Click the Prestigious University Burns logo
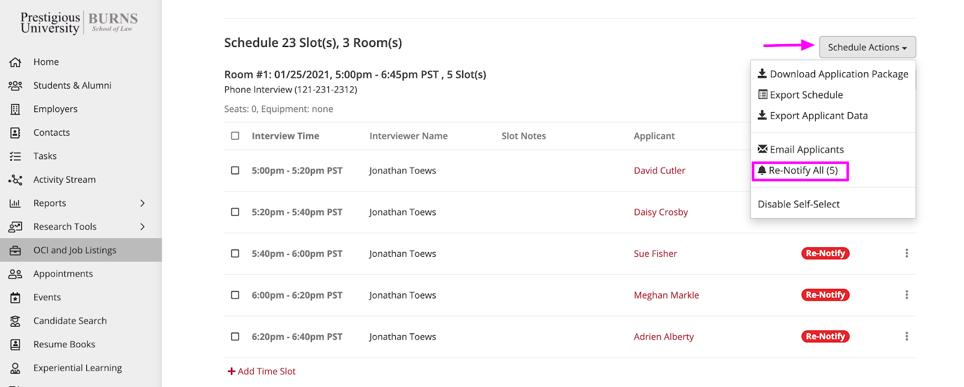 pos(80,23)
